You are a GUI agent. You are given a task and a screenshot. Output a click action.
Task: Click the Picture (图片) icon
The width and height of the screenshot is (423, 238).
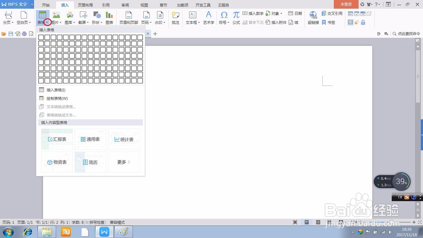tap(56, 15)
